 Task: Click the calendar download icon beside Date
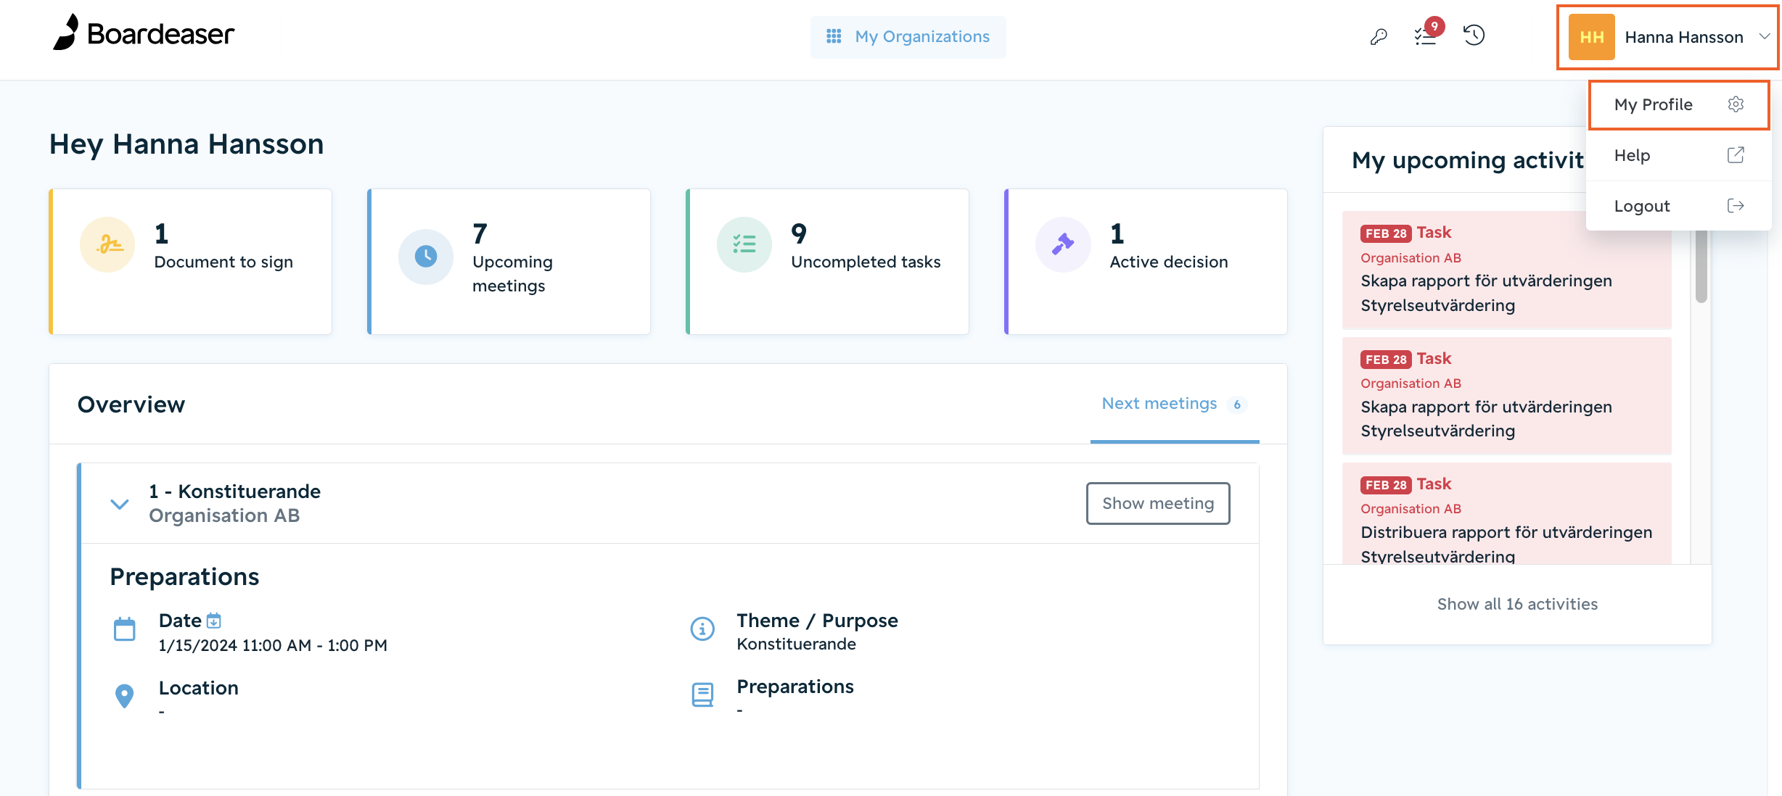click(213, 621)
